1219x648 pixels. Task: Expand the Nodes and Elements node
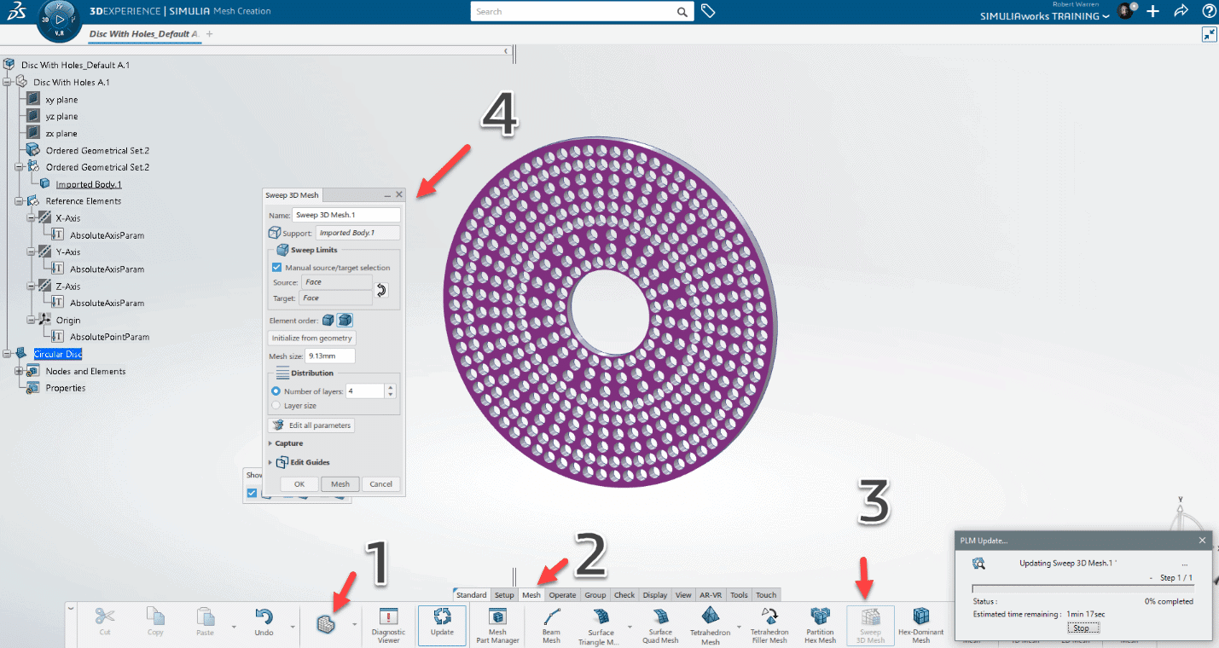[18, 371]
